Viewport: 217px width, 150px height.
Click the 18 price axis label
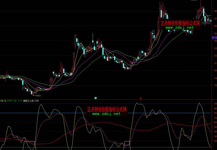215,85
